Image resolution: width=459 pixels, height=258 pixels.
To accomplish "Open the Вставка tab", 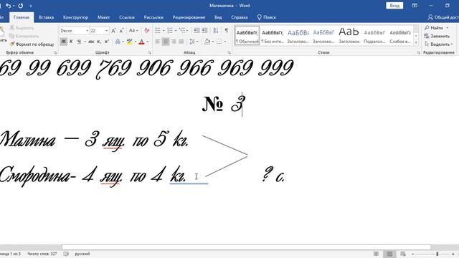I will [x=46, y=17].
